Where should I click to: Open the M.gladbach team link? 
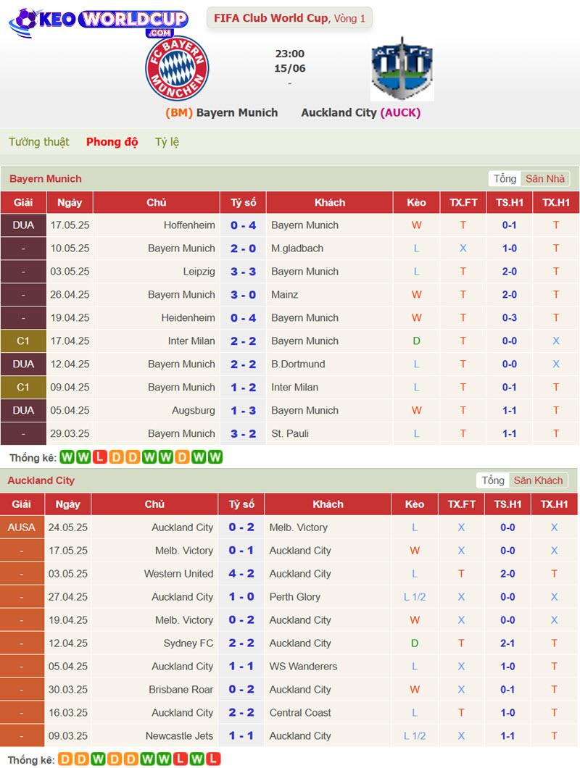coord(297,249)
